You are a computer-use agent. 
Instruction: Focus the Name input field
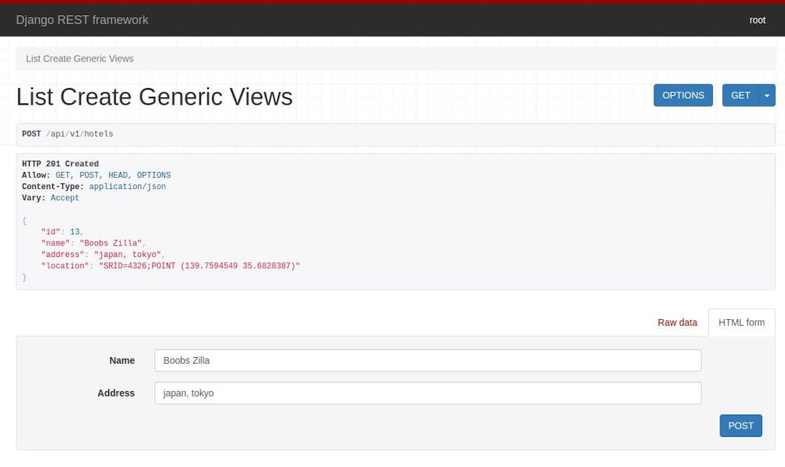(427, 360)
